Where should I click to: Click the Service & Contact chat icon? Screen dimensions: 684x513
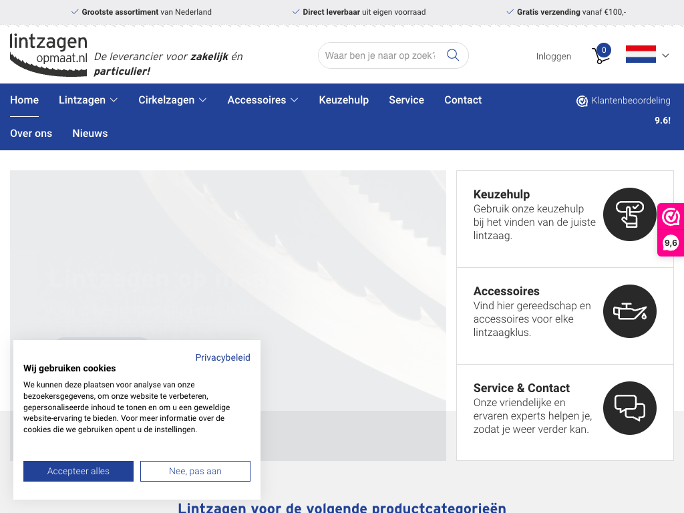coord(629,408)
